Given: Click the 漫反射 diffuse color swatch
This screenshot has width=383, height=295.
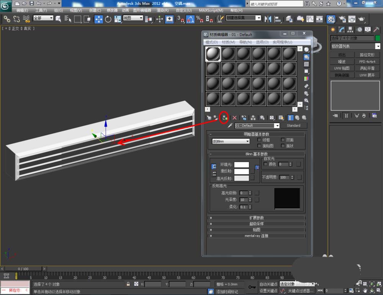Looking at the screenshot, I should click(242, 171).
